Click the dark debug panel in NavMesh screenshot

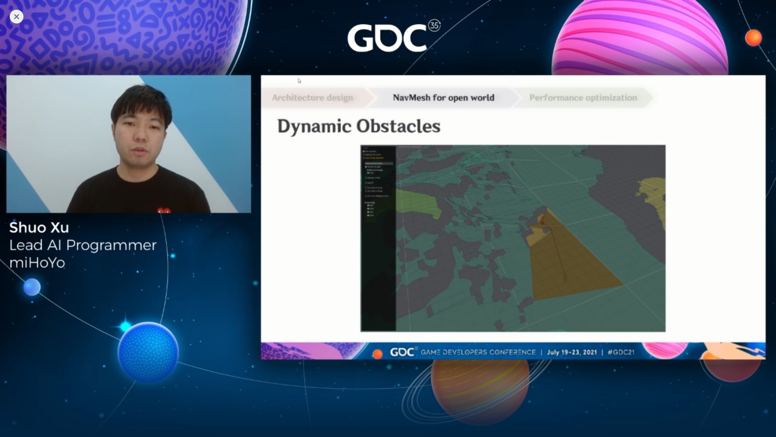coord(378,238)
